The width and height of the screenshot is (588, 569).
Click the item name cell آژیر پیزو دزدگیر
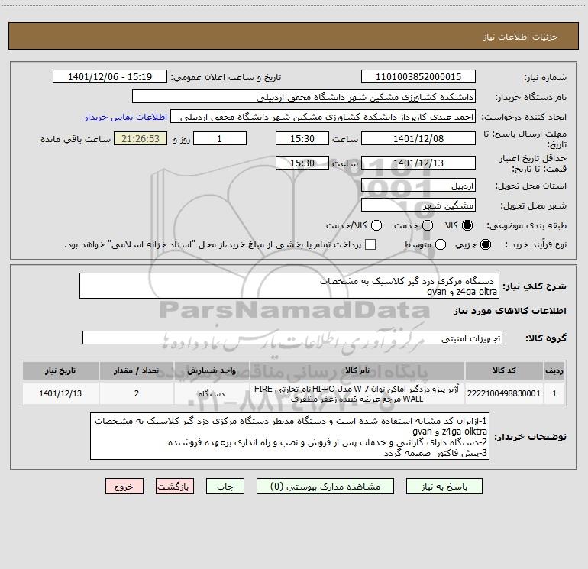(x=357, y=393)
